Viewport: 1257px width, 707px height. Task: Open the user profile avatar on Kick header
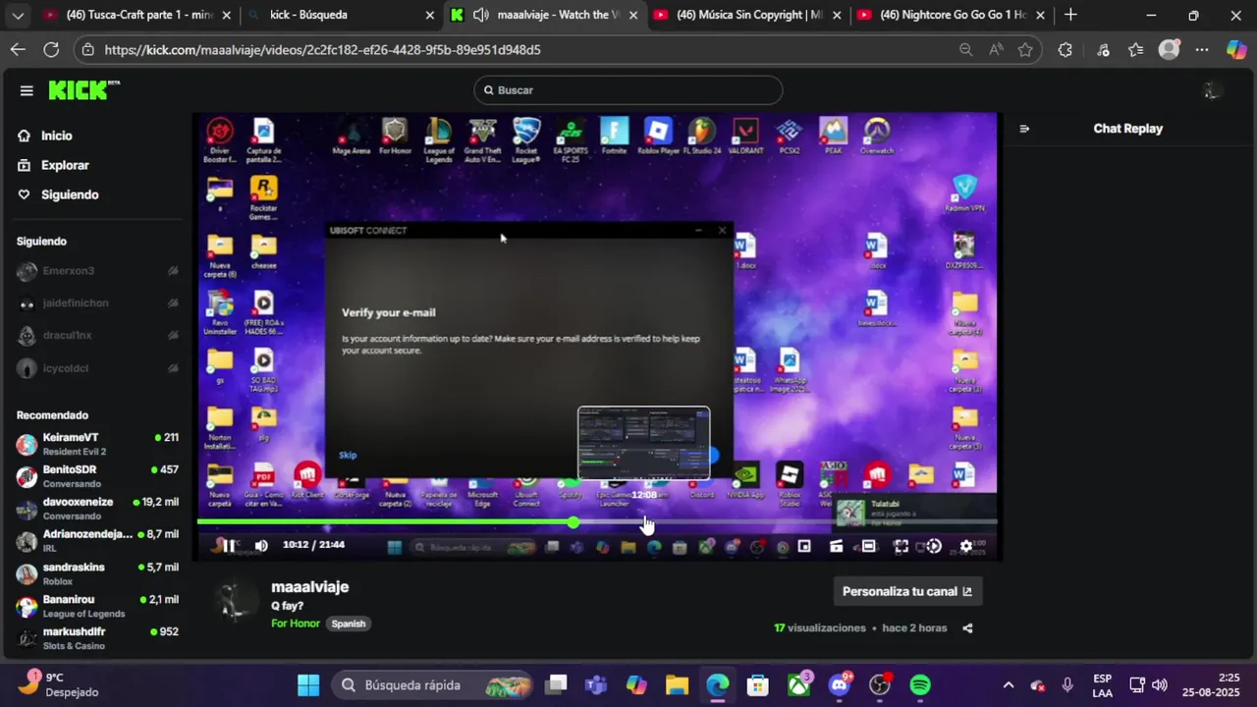coord(1211,90)
